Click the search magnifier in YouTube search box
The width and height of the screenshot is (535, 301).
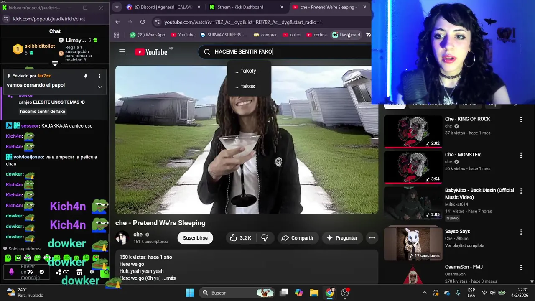pyautogui.click(x=207, y=52)
